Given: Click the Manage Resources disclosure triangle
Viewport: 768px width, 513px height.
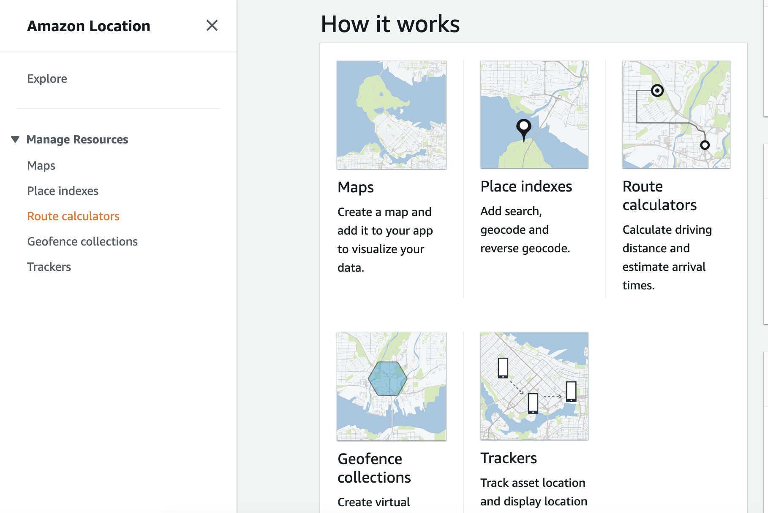Looking at the screenshot, I should (x=15, y=139).
